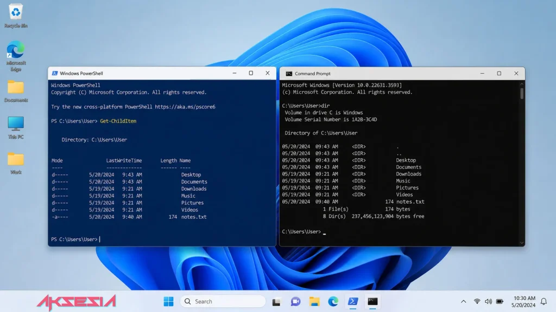Click the https://aka.ms/pscore6 URL in PowerShell

click(x=185, y=107)
